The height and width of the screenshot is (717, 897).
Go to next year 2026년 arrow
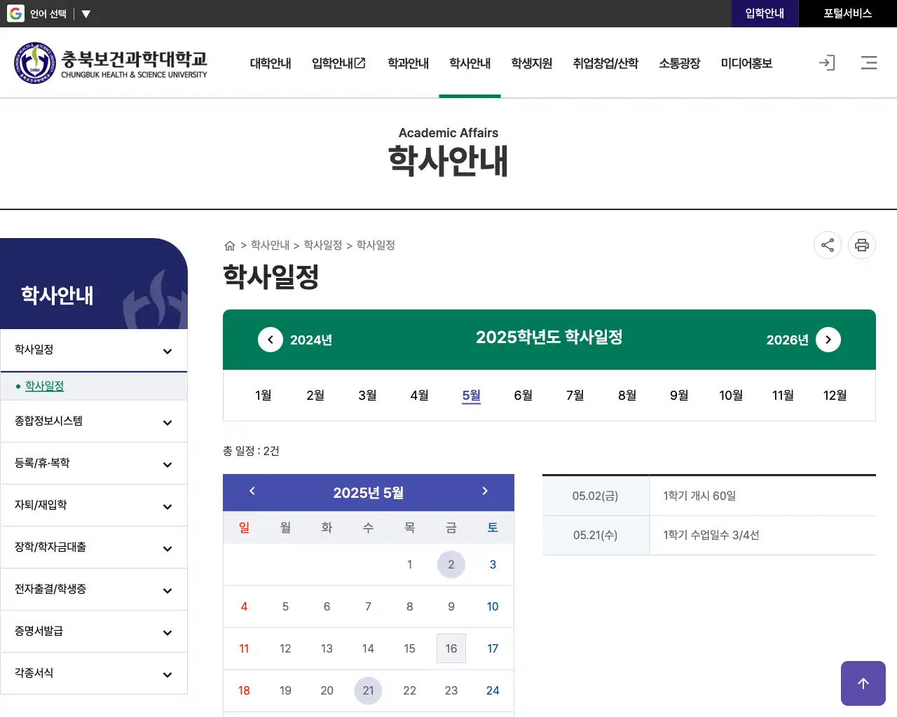point(828,340)
